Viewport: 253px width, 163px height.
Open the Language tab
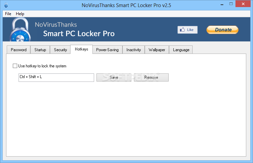click(181, 50)
